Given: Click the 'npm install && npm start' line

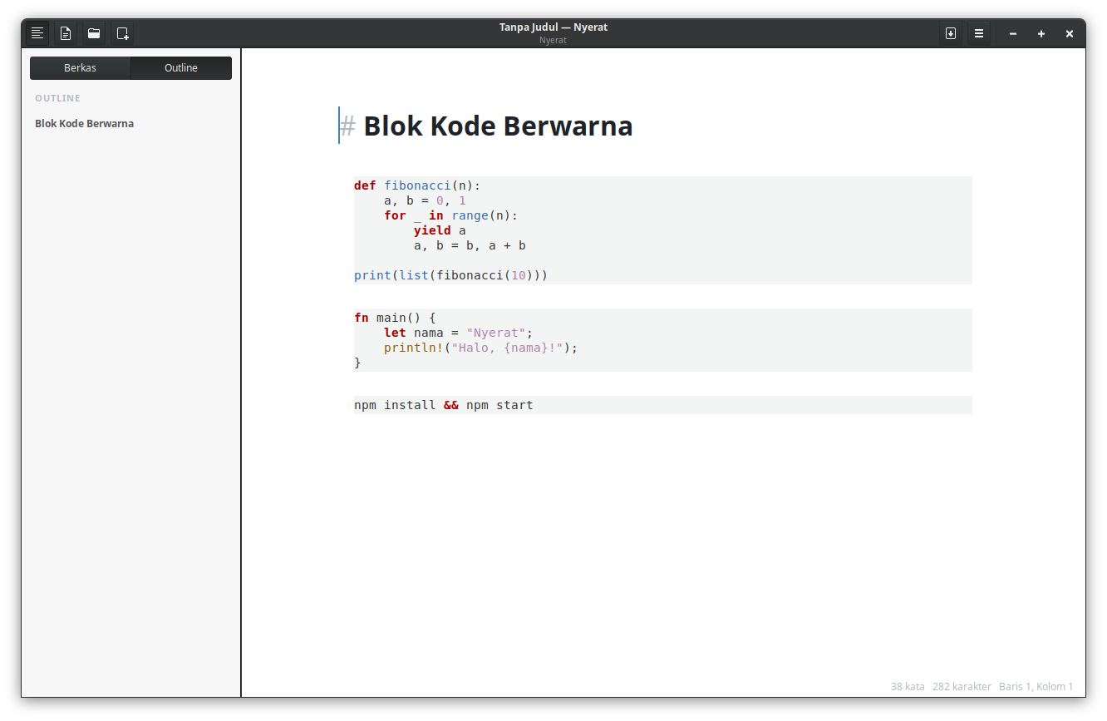Looking at the screenshot, I should 444,405.
